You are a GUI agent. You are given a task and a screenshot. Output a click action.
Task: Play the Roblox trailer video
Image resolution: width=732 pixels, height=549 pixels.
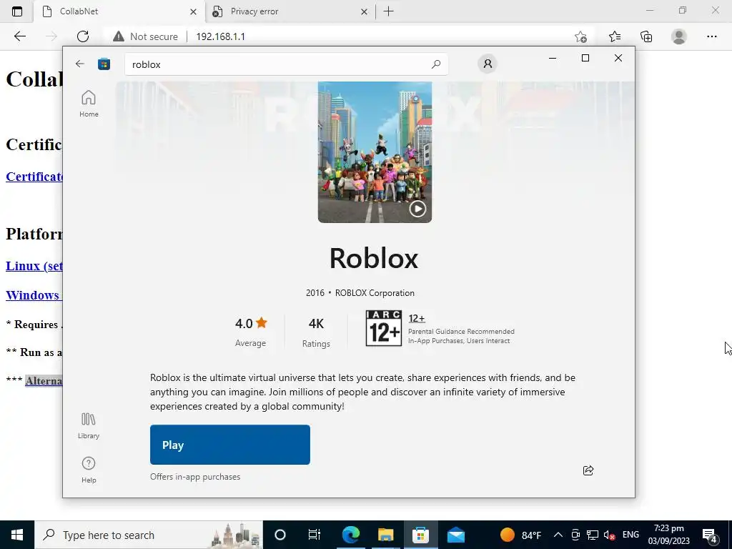click(x=417, y=209)
